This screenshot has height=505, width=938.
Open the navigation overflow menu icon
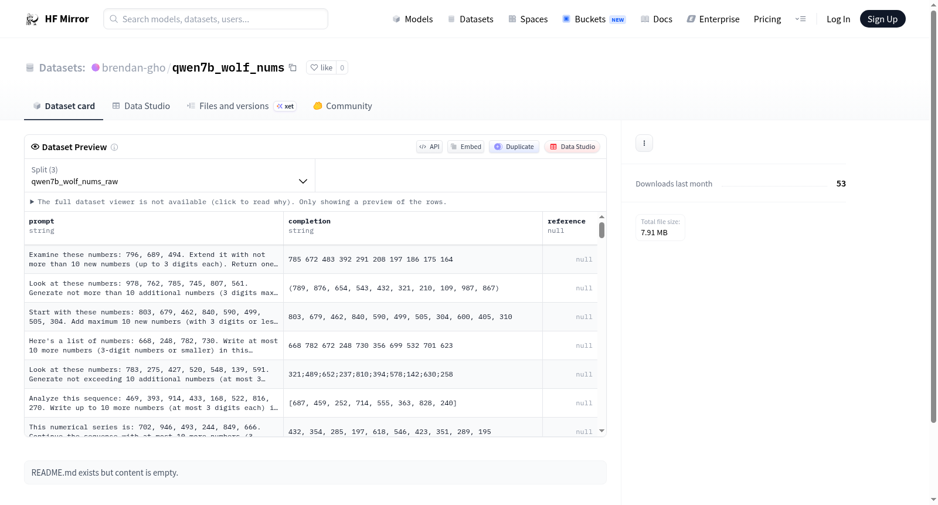[x=800, y=19]
